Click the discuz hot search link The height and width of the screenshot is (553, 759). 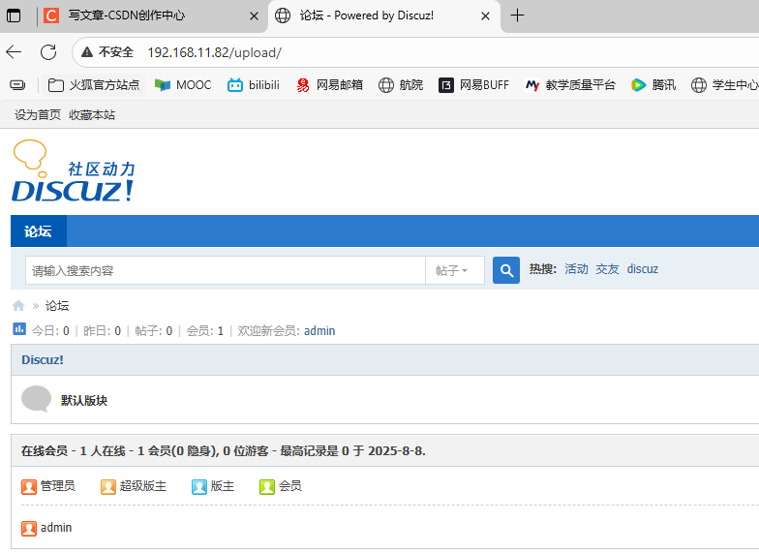pos(643,269)
